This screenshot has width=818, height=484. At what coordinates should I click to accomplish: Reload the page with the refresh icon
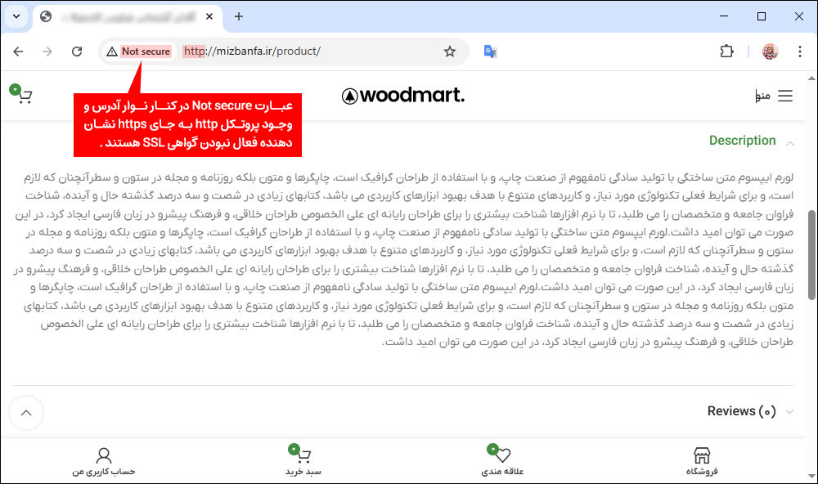click(x=77, y=51)
